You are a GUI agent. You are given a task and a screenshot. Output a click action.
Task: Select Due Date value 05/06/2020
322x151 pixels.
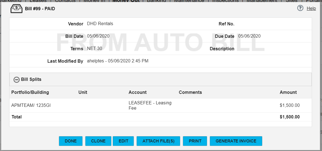(x=249, y=36)
